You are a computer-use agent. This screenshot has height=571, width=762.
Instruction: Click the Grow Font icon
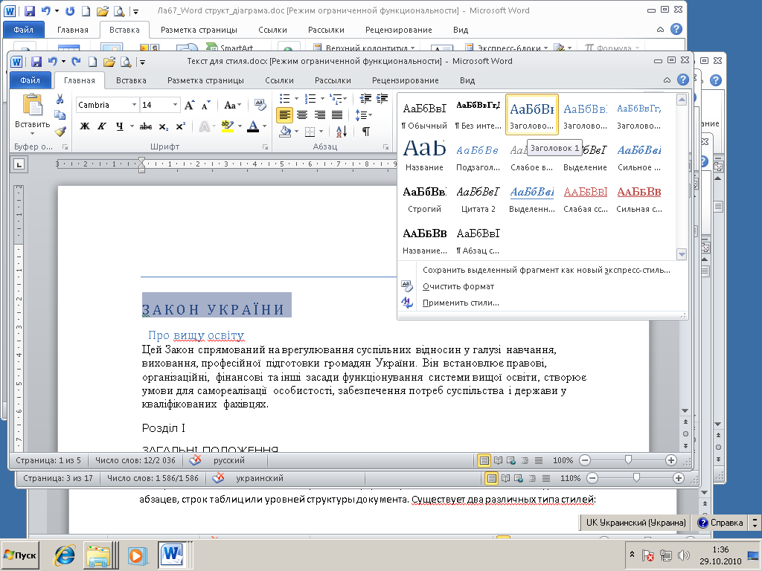point(190,105)
